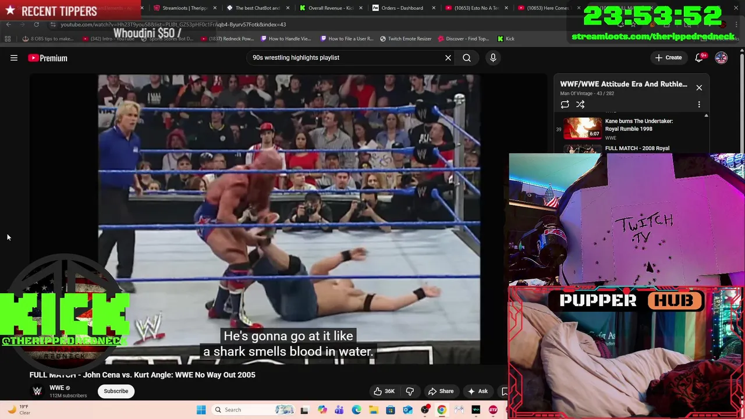Launch Copilot from taskbar

click(322, 410)
